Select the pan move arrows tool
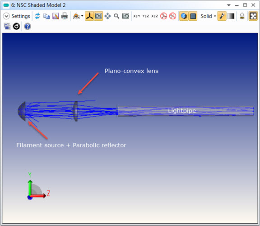 107,16
